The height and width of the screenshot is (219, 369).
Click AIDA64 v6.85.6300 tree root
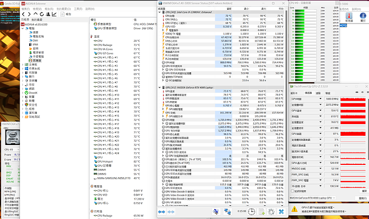(x=34, y=25)
